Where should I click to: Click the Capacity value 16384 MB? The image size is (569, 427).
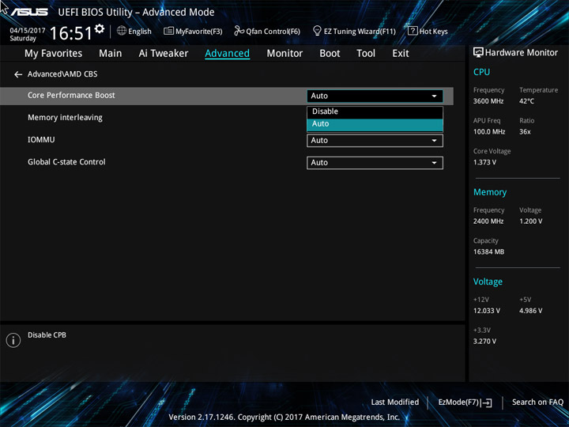(489, 251)
